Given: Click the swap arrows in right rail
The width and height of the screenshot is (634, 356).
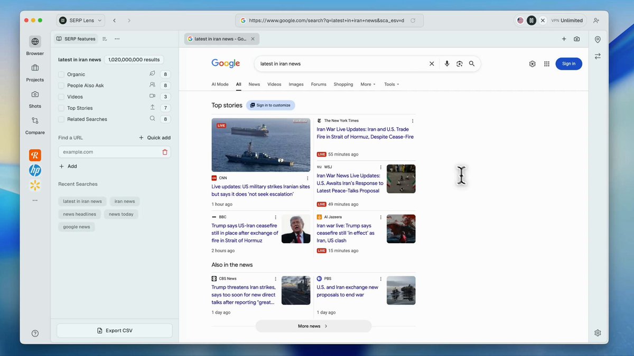Looking at the screenshot, I should (x=598, y=56).
